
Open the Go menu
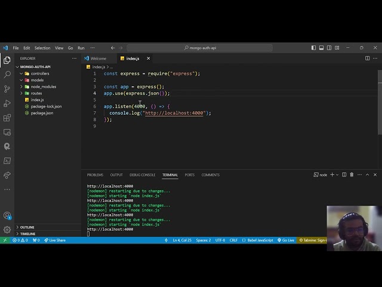coord(70,48)
